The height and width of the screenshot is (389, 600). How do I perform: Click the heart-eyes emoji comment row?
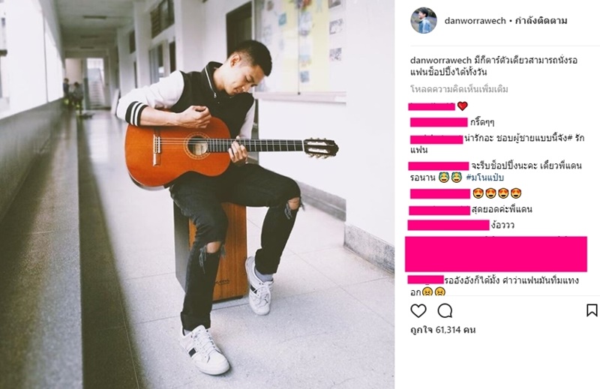click(x=497, y=193)
